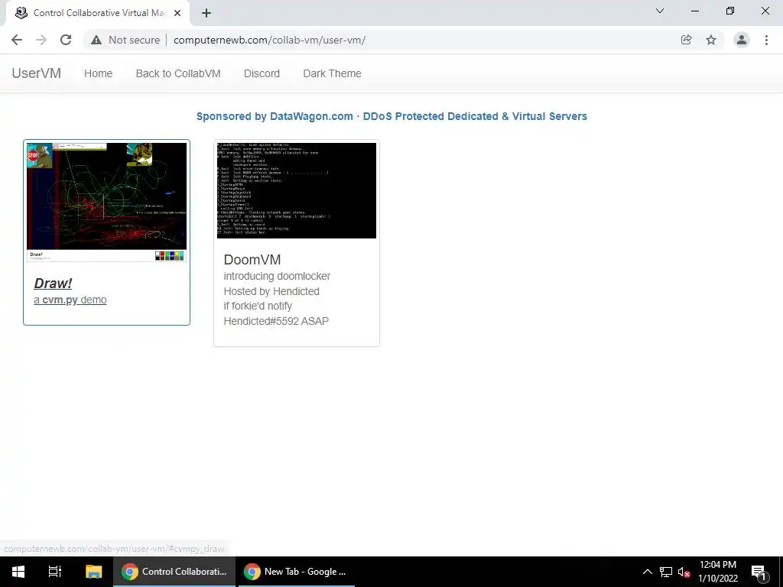Screen dimensions: 783x587
Task: Open the Discord nav link
Action: point(262,73)
